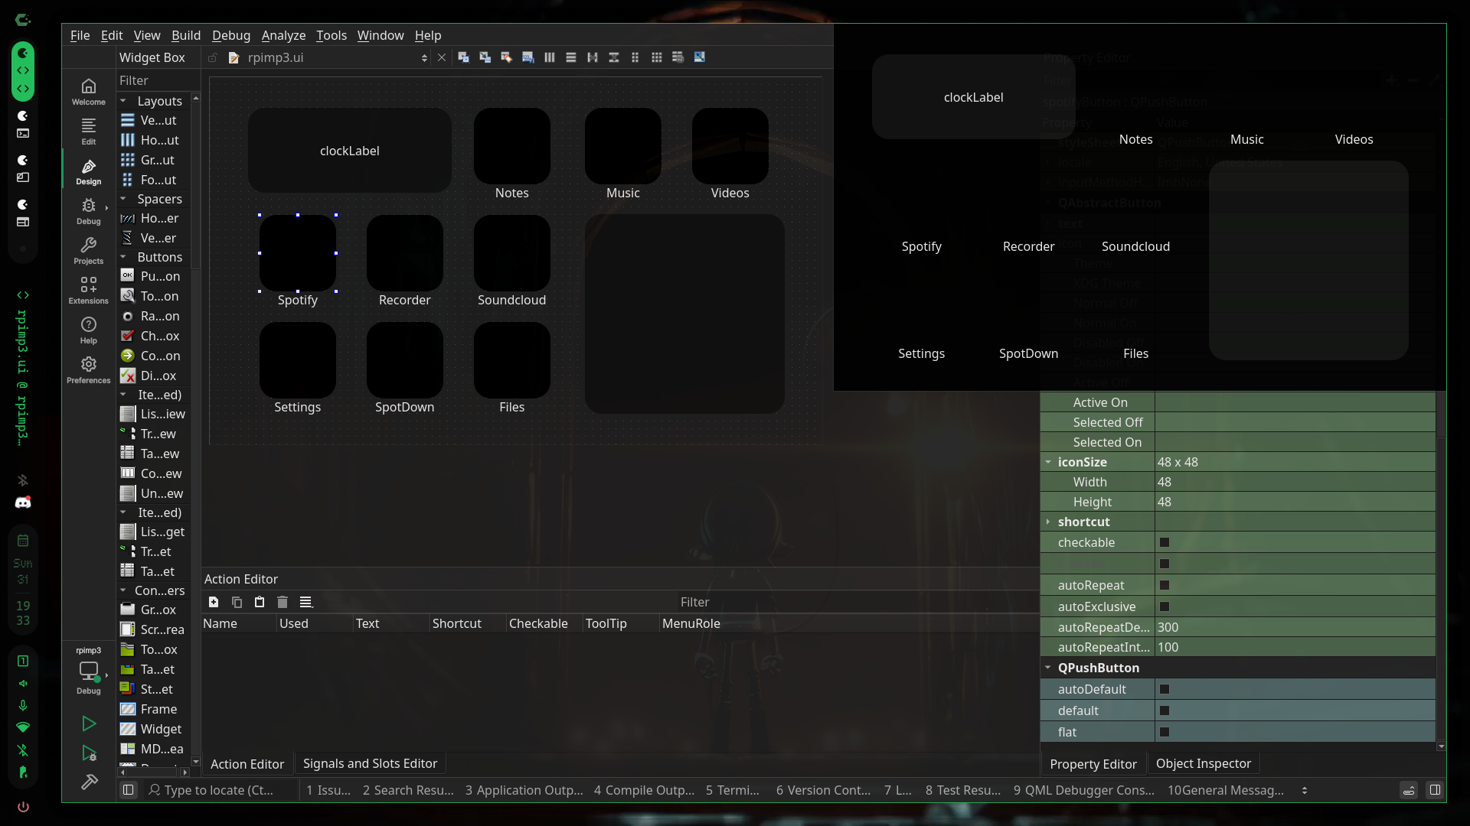
Task: Apply Lay Out Horizontally in Splitter
Action: pyautogui.click(x=592, y=57)
